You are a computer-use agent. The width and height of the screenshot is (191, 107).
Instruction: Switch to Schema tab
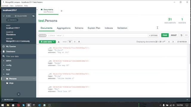click(79, 28)
